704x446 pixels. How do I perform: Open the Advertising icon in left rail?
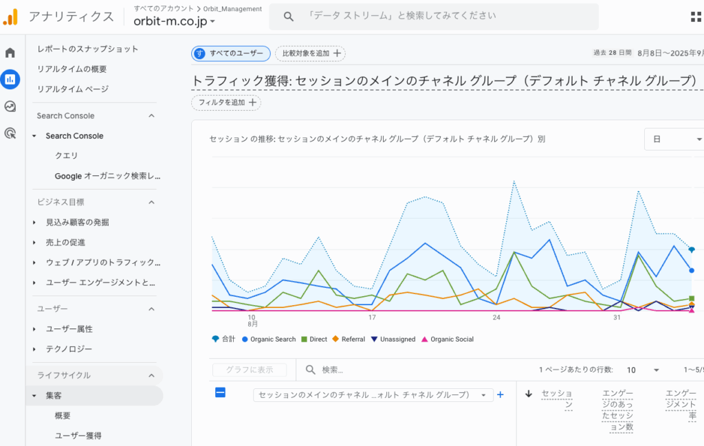pyautogui.click(x=10, y=133)
